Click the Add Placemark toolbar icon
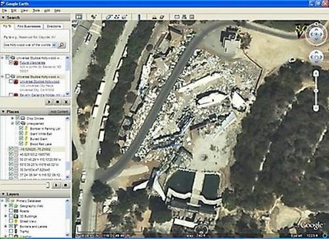This screenshot has width=329, height=239. (93, 16)
